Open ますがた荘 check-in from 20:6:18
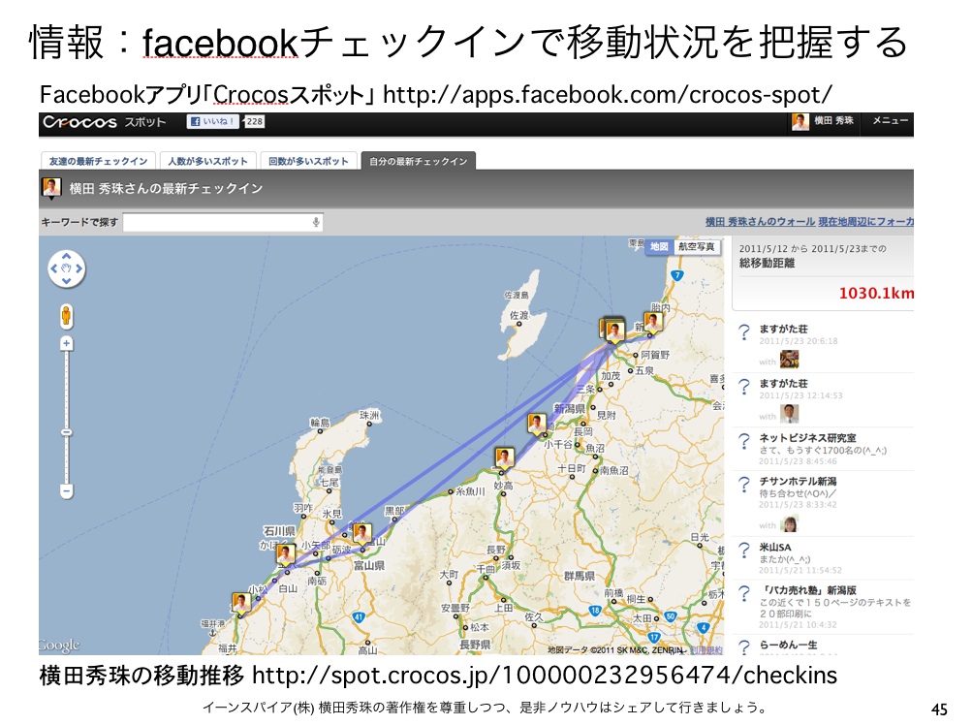972x725 pixels. point(784,329)
